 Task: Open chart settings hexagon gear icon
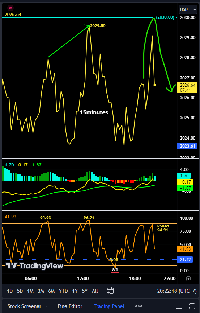point(188,279)
